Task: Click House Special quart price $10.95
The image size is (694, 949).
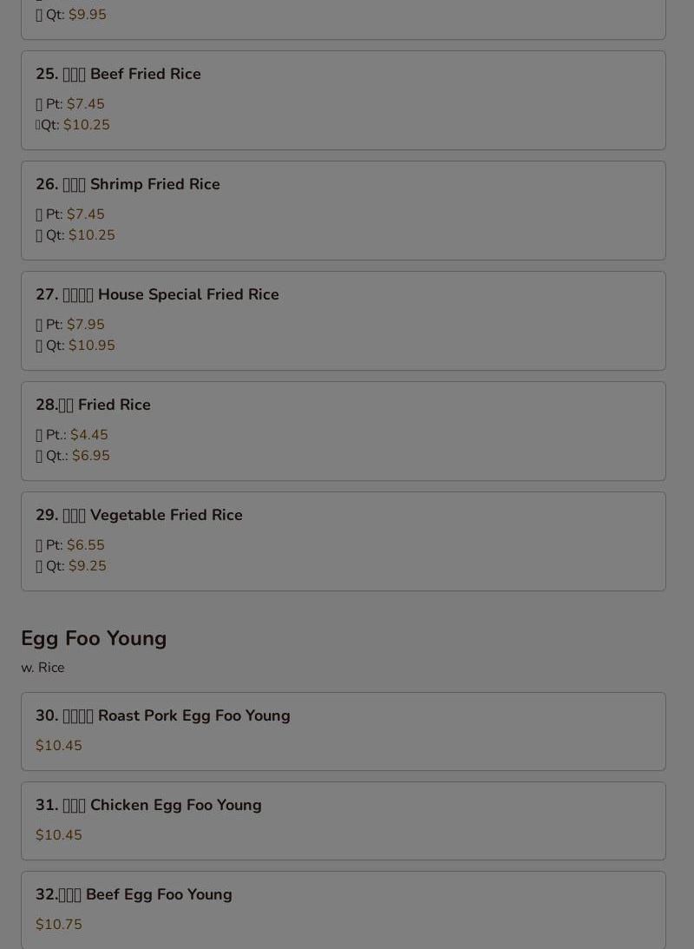Action: click(91, 345)
